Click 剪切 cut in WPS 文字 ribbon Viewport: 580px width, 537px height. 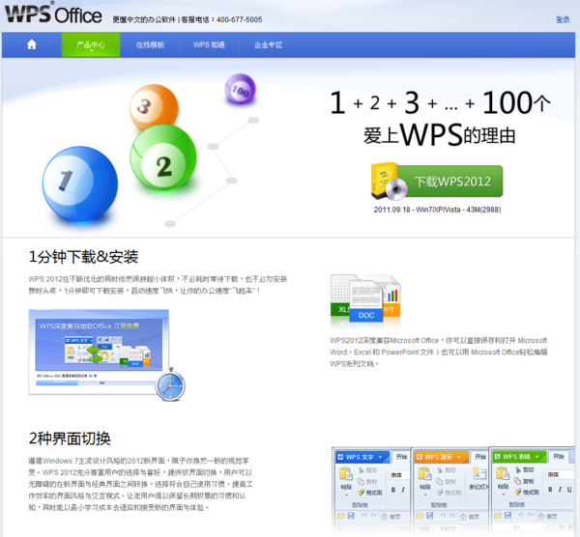click(367, 470)
